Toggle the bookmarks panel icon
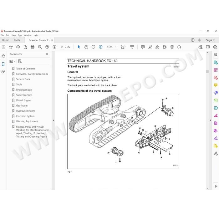Screen dimensions: 219x219 click(x=3, y=64)
